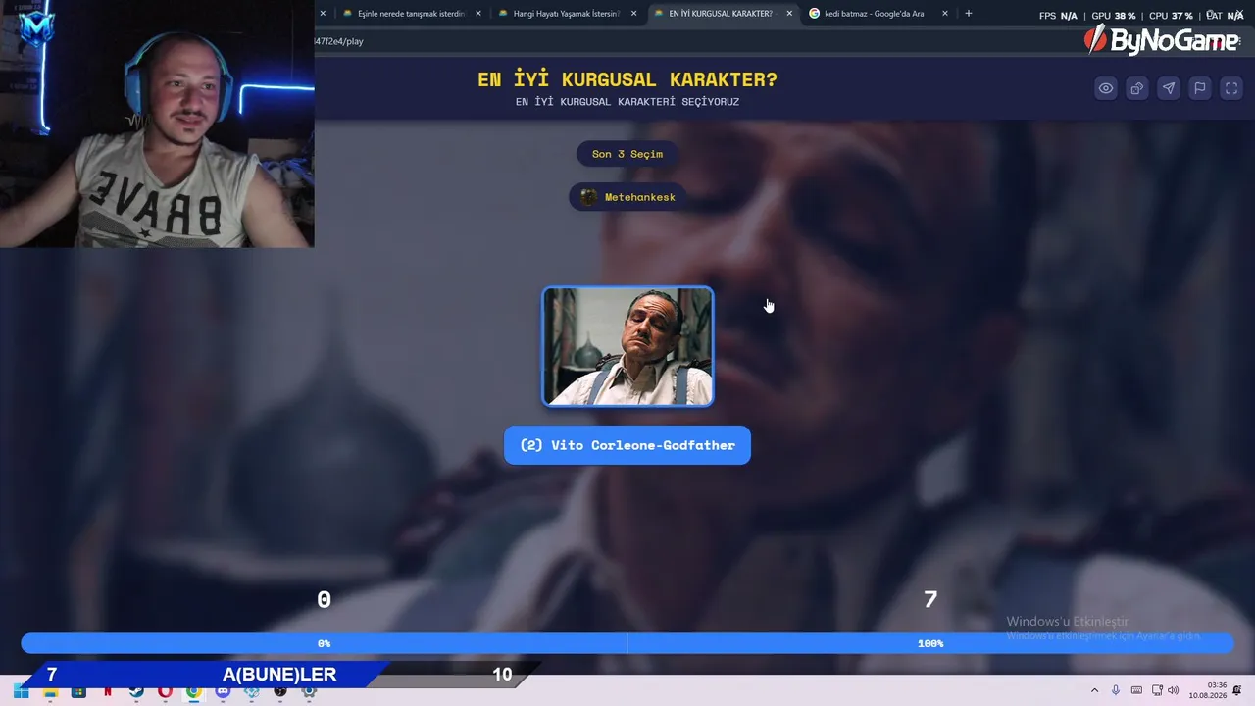The height and width of the screenshot is (706, 1255).
Task: Click the Vito Corleone thumbnail image
Action: click(x=627, y=346)
